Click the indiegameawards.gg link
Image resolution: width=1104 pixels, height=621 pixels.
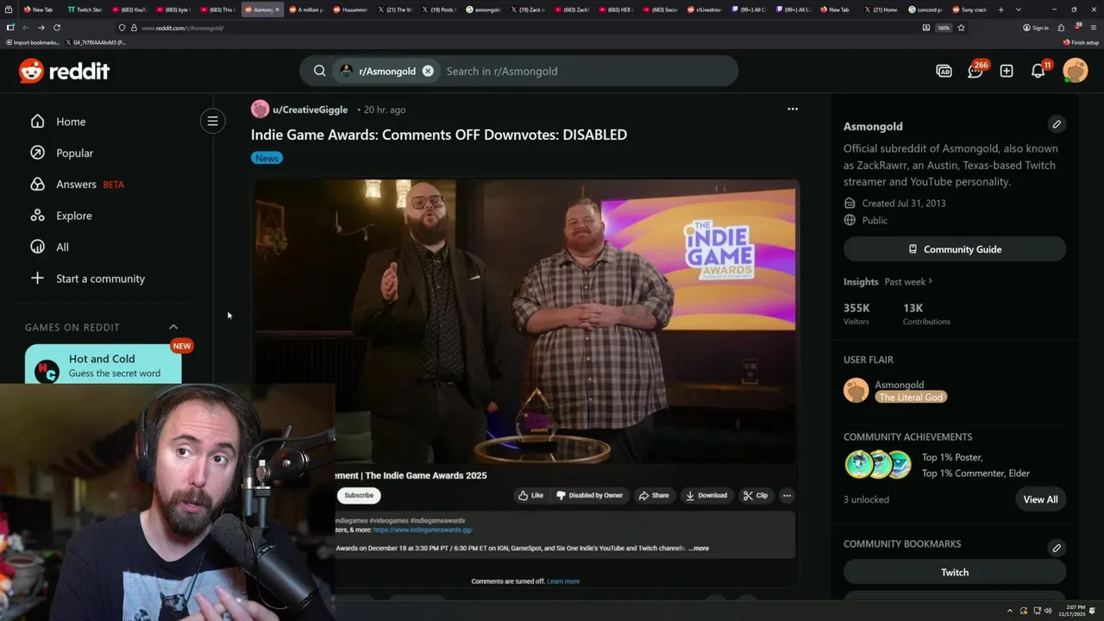tap(423, 530)
